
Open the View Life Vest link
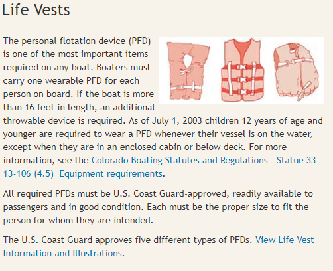click(x=285, y=240)
